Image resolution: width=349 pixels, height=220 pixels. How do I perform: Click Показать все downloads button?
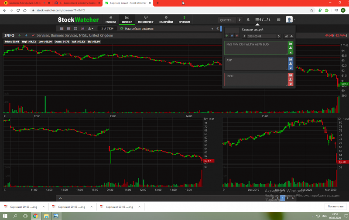click(x=335, y=206)
